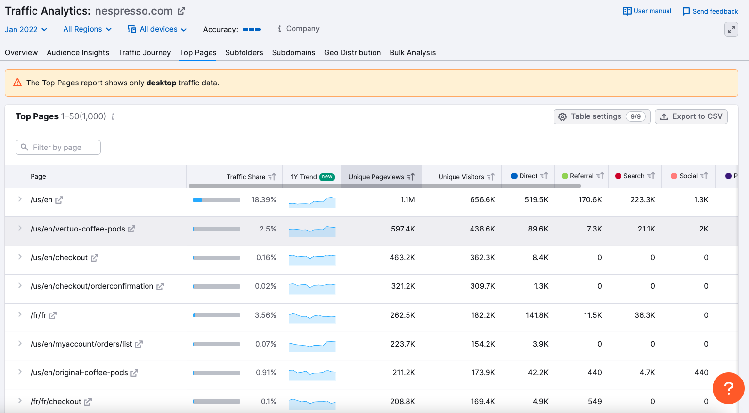
Task: Click the orange help question mark button
Action: [728, 388]
